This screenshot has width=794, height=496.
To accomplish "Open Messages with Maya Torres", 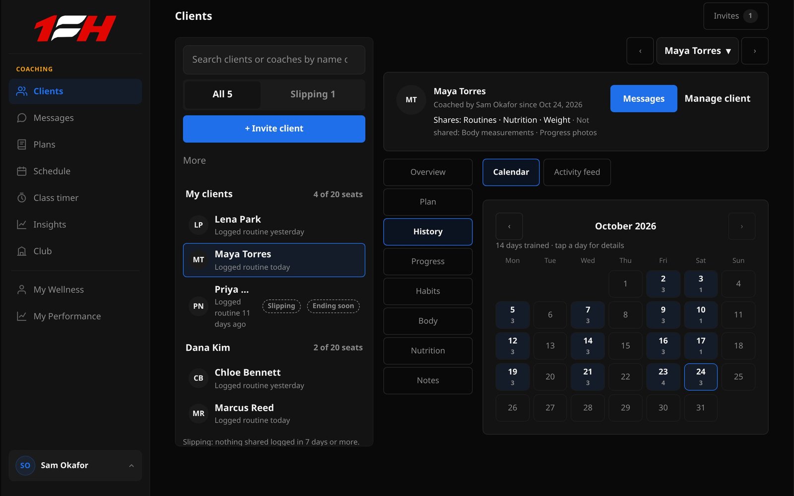I will 644,99.
